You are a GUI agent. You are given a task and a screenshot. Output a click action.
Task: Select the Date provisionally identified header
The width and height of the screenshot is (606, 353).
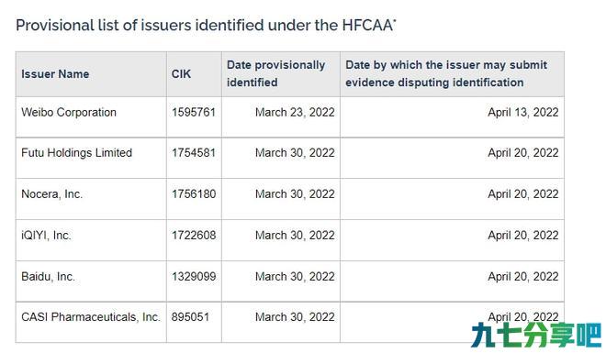click(x=276, y=73)
